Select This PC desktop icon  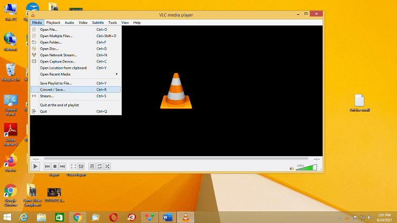pos(11,12)
